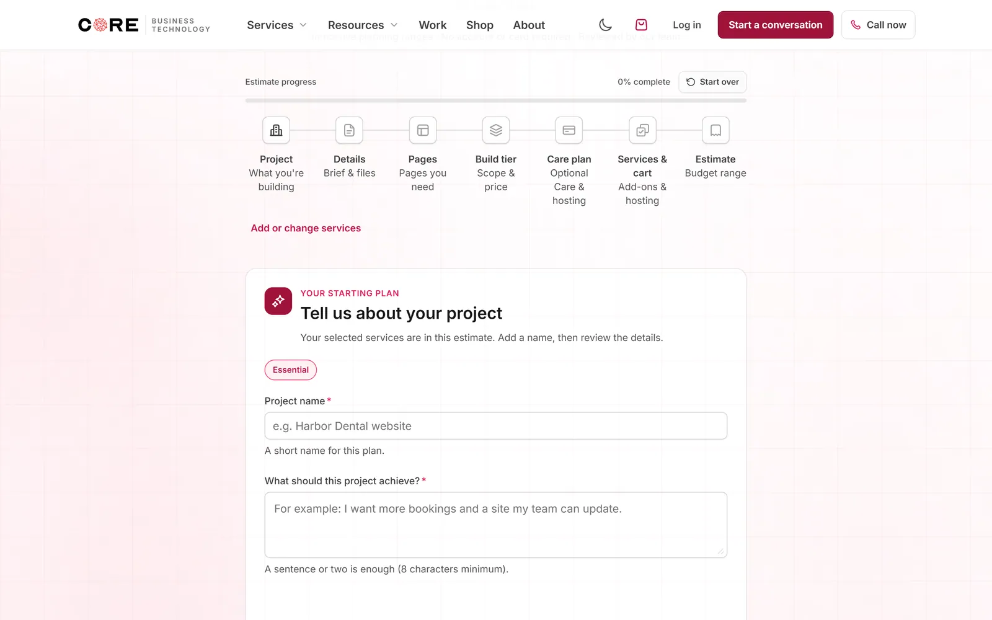Image resolution: width=992 pixels, height=620 pixels.
Task: Focus the Project name input field
Action: (x=496, y=426)
